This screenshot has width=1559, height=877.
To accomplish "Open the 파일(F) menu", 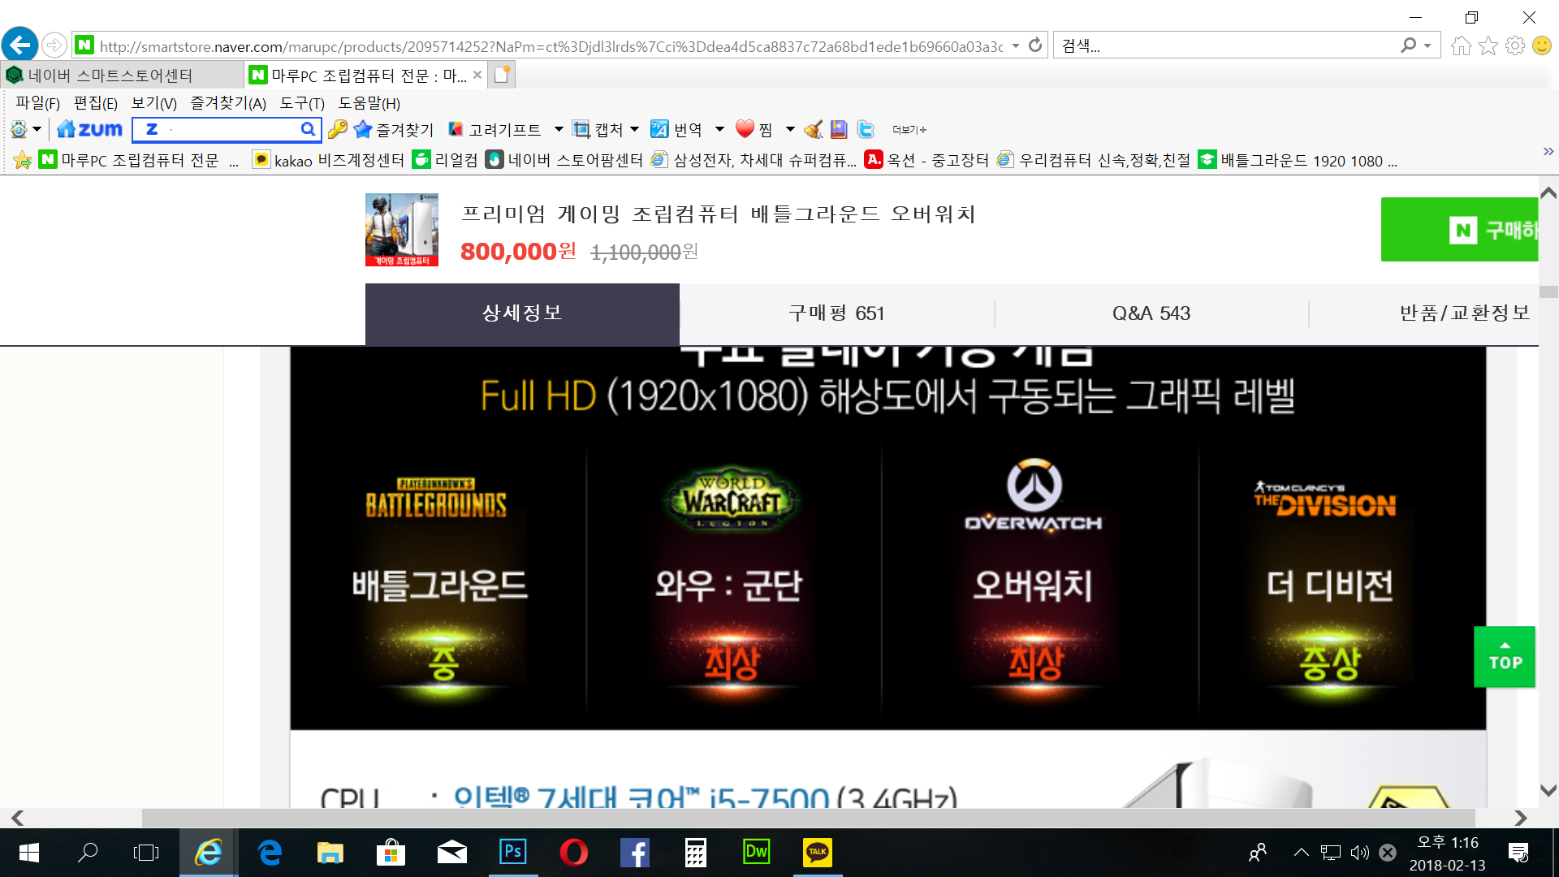I will click(x=37, y=103).
